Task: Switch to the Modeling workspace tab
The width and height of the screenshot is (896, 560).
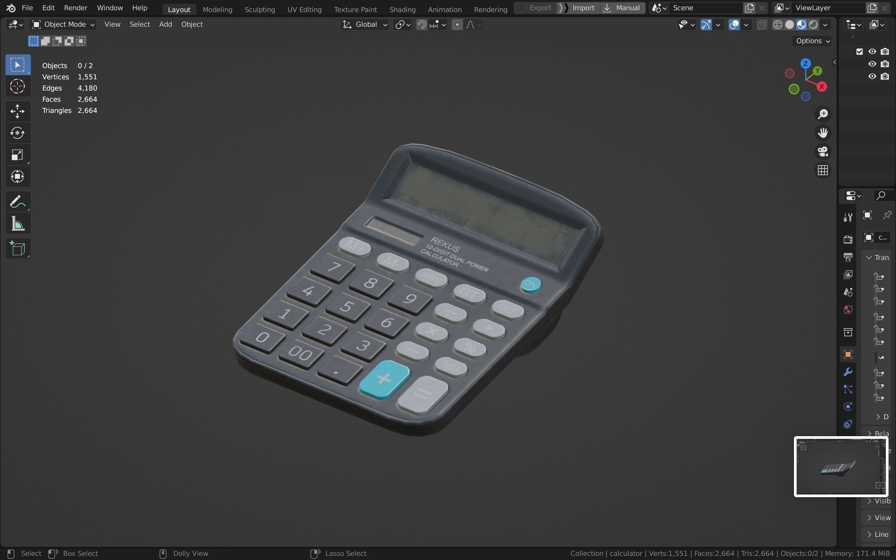Action: click(217, 9)
